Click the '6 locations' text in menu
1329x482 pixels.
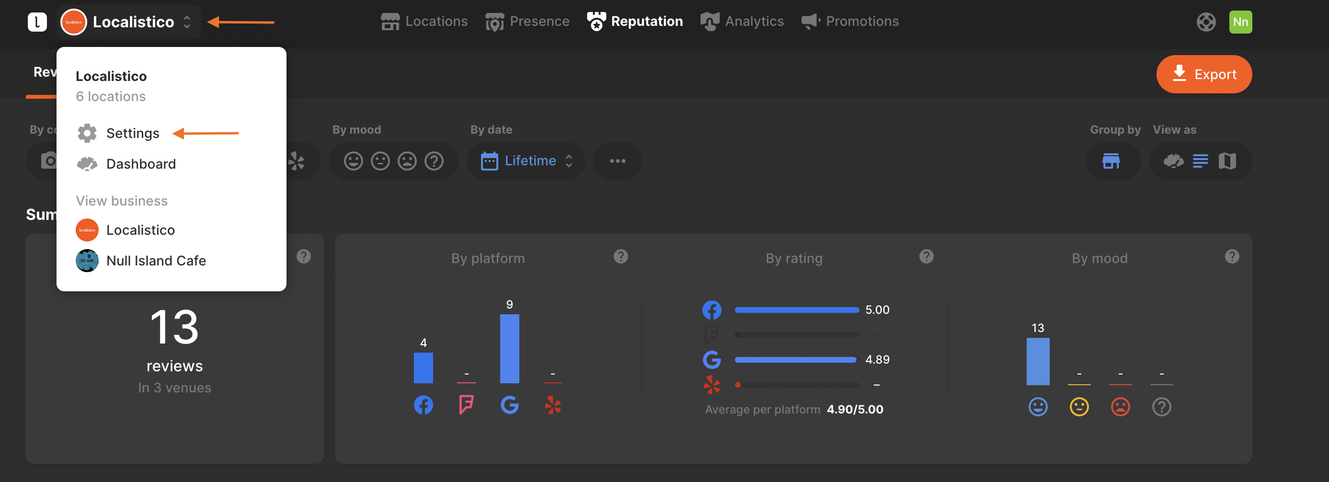110,96
